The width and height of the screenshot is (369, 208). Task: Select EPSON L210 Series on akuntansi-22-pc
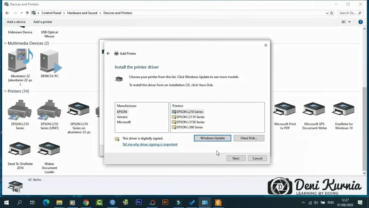tap(79, 117)
